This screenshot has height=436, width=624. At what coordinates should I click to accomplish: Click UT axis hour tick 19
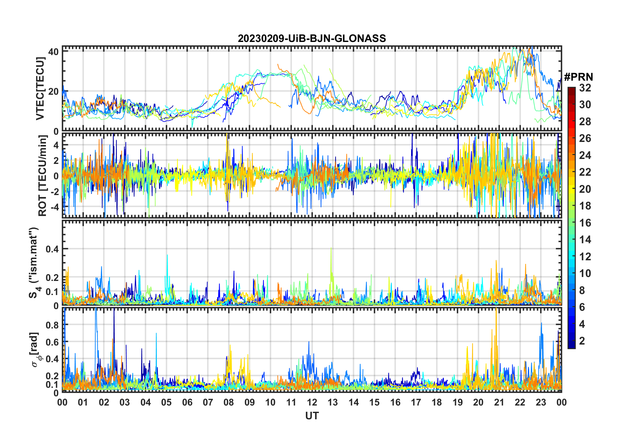(458, 402)
